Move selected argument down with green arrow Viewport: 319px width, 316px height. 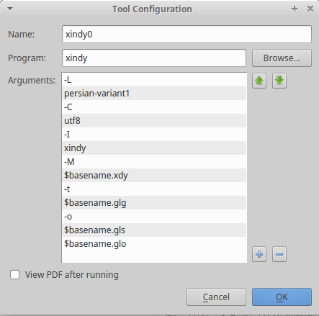pos(279,81)
